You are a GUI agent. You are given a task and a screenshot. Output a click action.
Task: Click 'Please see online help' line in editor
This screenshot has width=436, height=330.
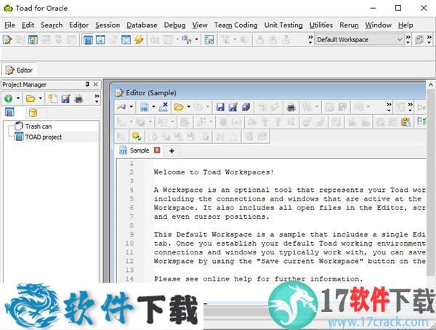(259, 279)
